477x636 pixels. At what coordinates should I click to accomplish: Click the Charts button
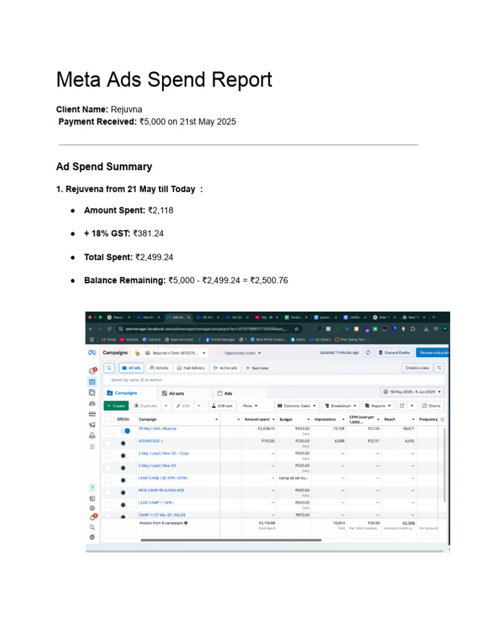point(431,406)
